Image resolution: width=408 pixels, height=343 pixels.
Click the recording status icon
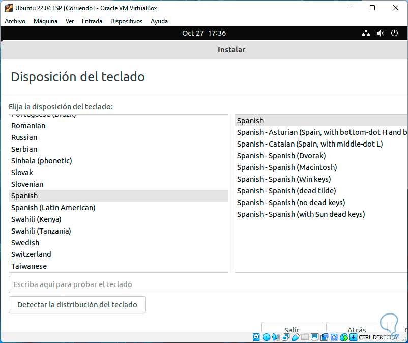tap(325, 337)
